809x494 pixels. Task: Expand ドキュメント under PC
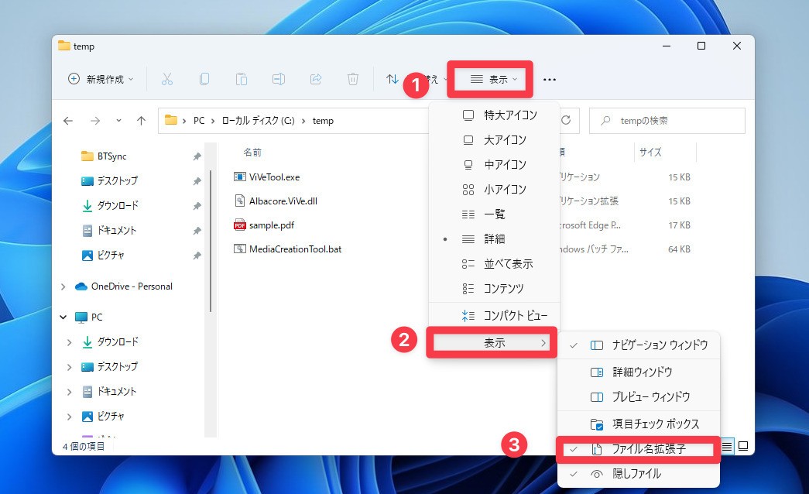click(x=69, y=392)
